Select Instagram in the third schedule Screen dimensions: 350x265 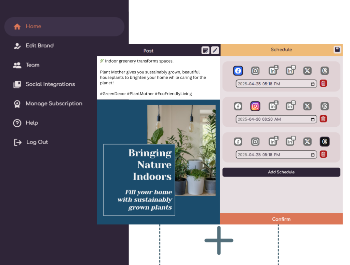pyautogui.click(x=255, y=142)
